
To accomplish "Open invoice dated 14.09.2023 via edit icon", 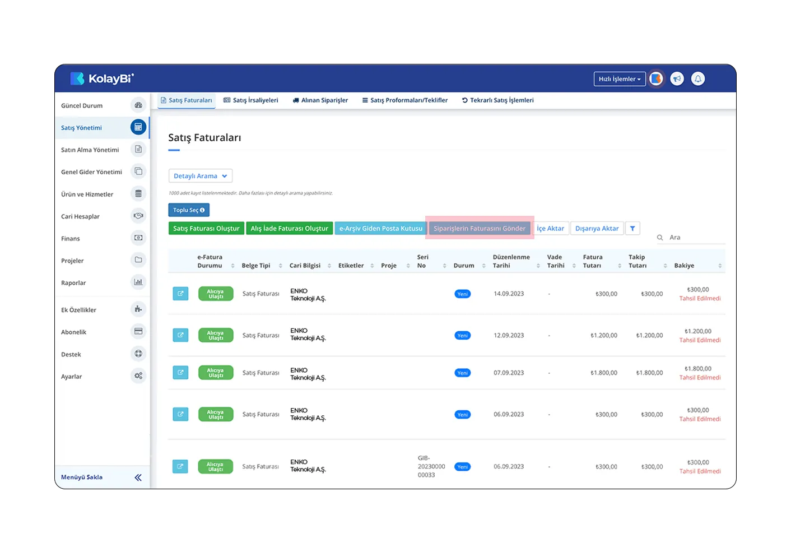I will coord(180,294).
